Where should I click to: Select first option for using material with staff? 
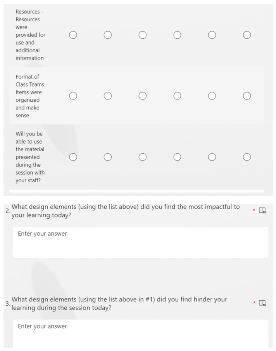point(73,157)
